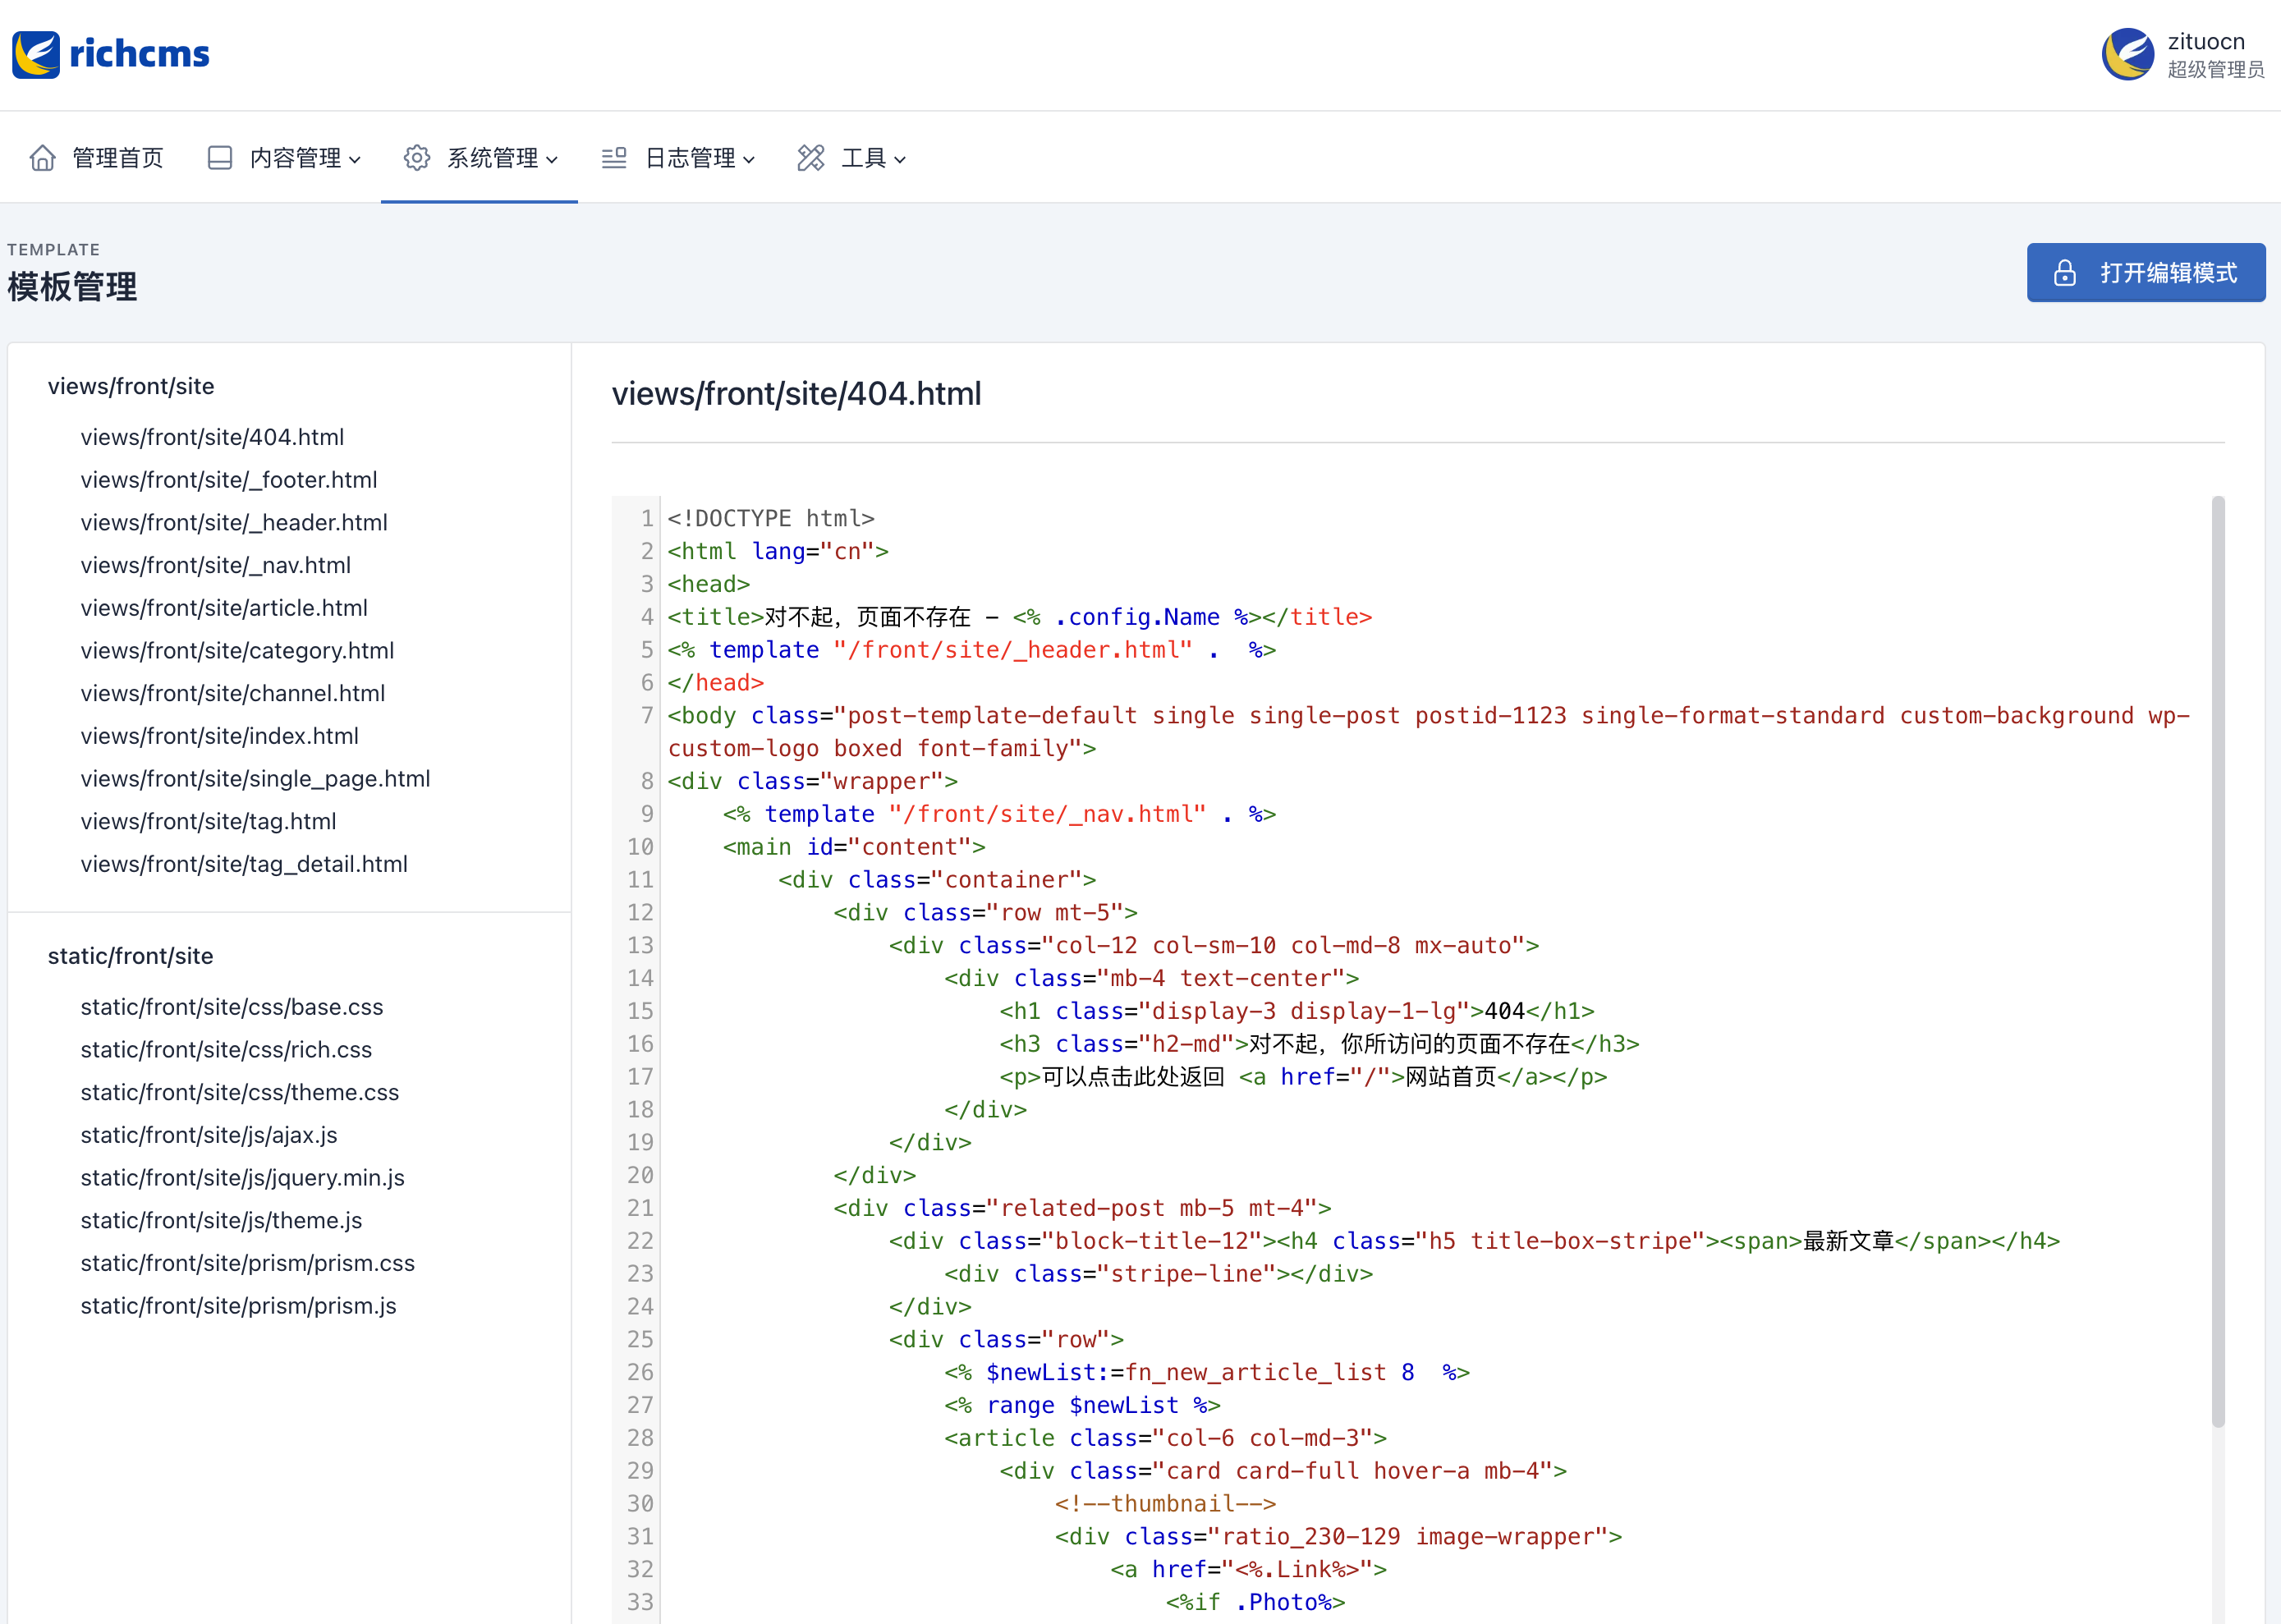The height and width of the screenshot is (1624, 2281).
Task: Open views/front/site/index.html file
Action: [x=220, y=736]
